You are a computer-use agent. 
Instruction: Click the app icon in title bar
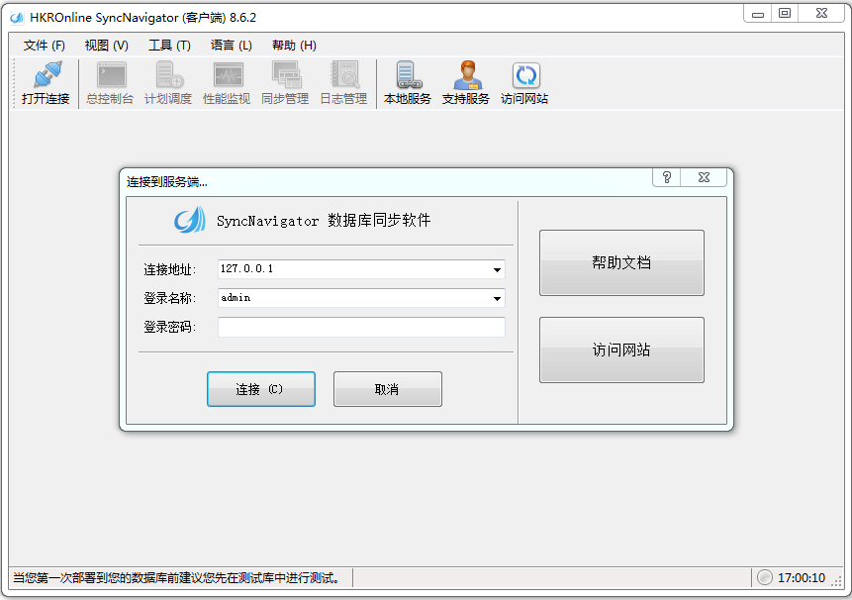[x=17, y=18]
